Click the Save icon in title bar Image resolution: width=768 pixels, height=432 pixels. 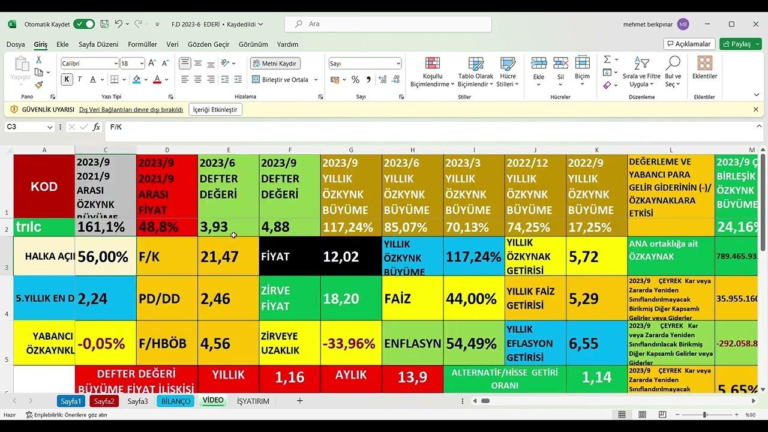[104, 24]
